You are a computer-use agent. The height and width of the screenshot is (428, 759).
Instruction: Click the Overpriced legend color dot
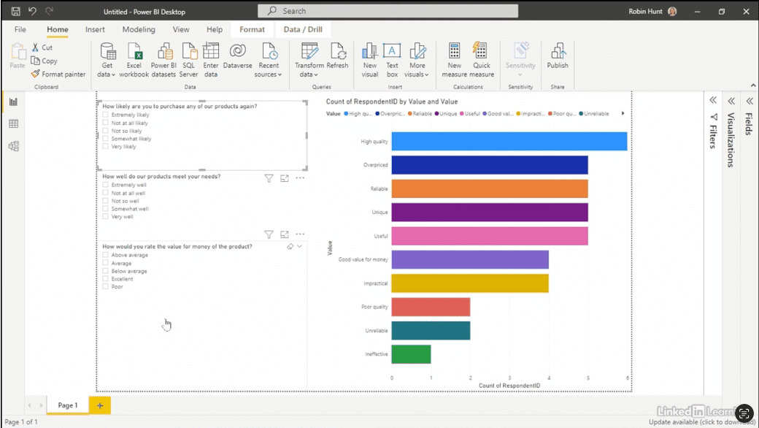coord(377,114)
